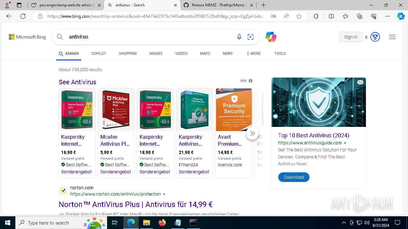
Task: Switch to Release MEMZ GitHub tab
Action: 218,5
